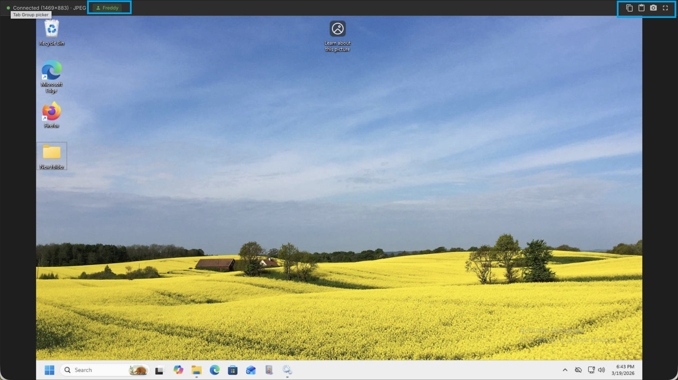Open the Start menu
This screenshot has width=678, height=380.
pos(49,370)
